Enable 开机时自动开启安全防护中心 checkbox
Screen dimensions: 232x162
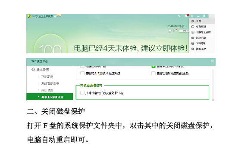point(82,93)
